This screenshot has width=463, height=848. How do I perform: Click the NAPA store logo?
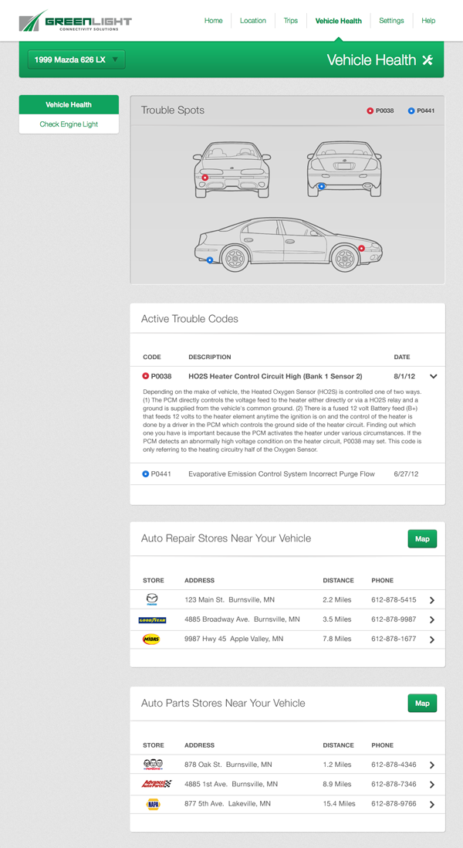click(x=153, y=804)
